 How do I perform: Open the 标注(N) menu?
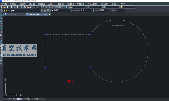[71, 4]
